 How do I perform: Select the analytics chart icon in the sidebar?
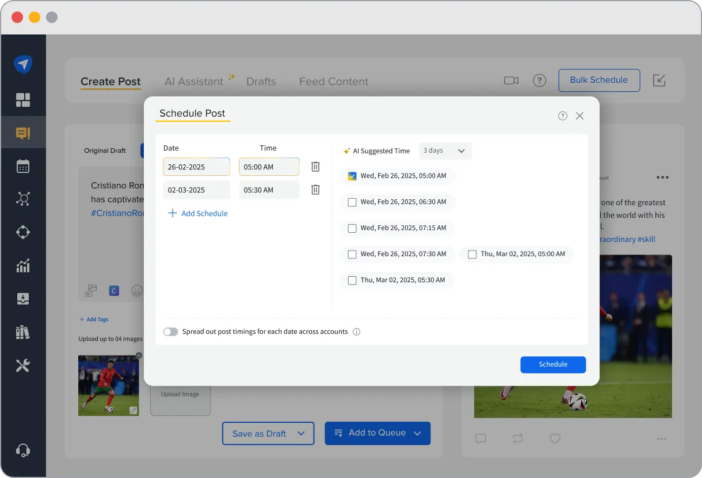coord(23,265)
